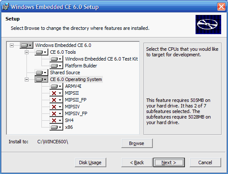Image resolution: width=228 pixels, height=174 pixels.
Task: Open the Shared Source feature state dropdown
Action: 41,72
